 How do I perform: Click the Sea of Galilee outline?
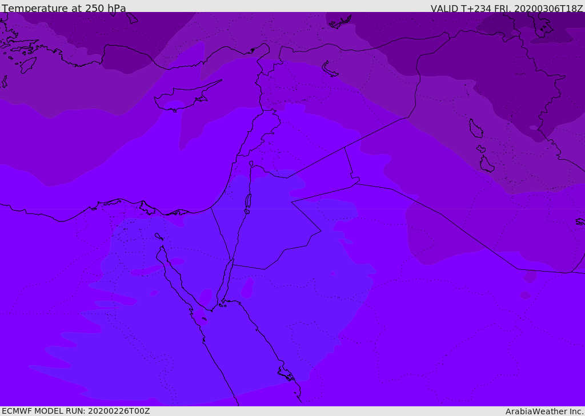[x=251, y=164]
